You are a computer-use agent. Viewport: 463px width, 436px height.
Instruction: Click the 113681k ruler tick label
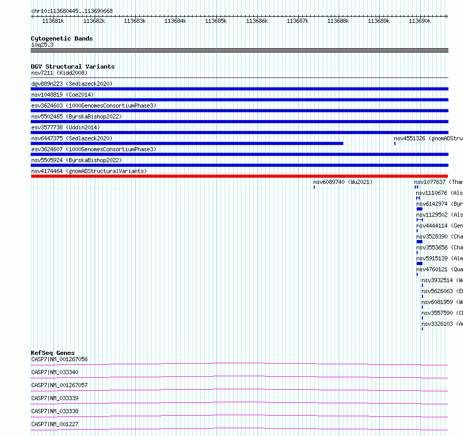[x=53, y=21]
